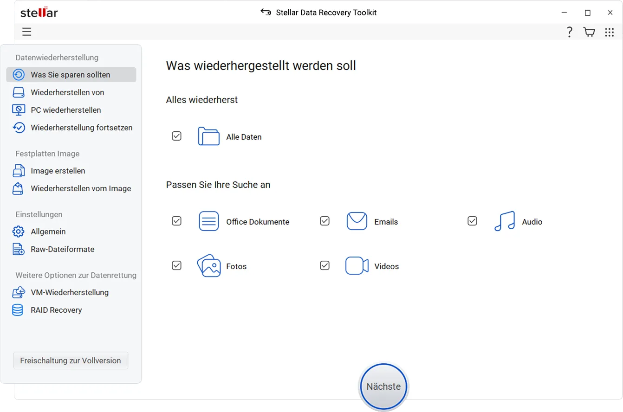Open the hamburger menu below the logo
The height and width of the screenshot is (412, 623).
(26, 32)
